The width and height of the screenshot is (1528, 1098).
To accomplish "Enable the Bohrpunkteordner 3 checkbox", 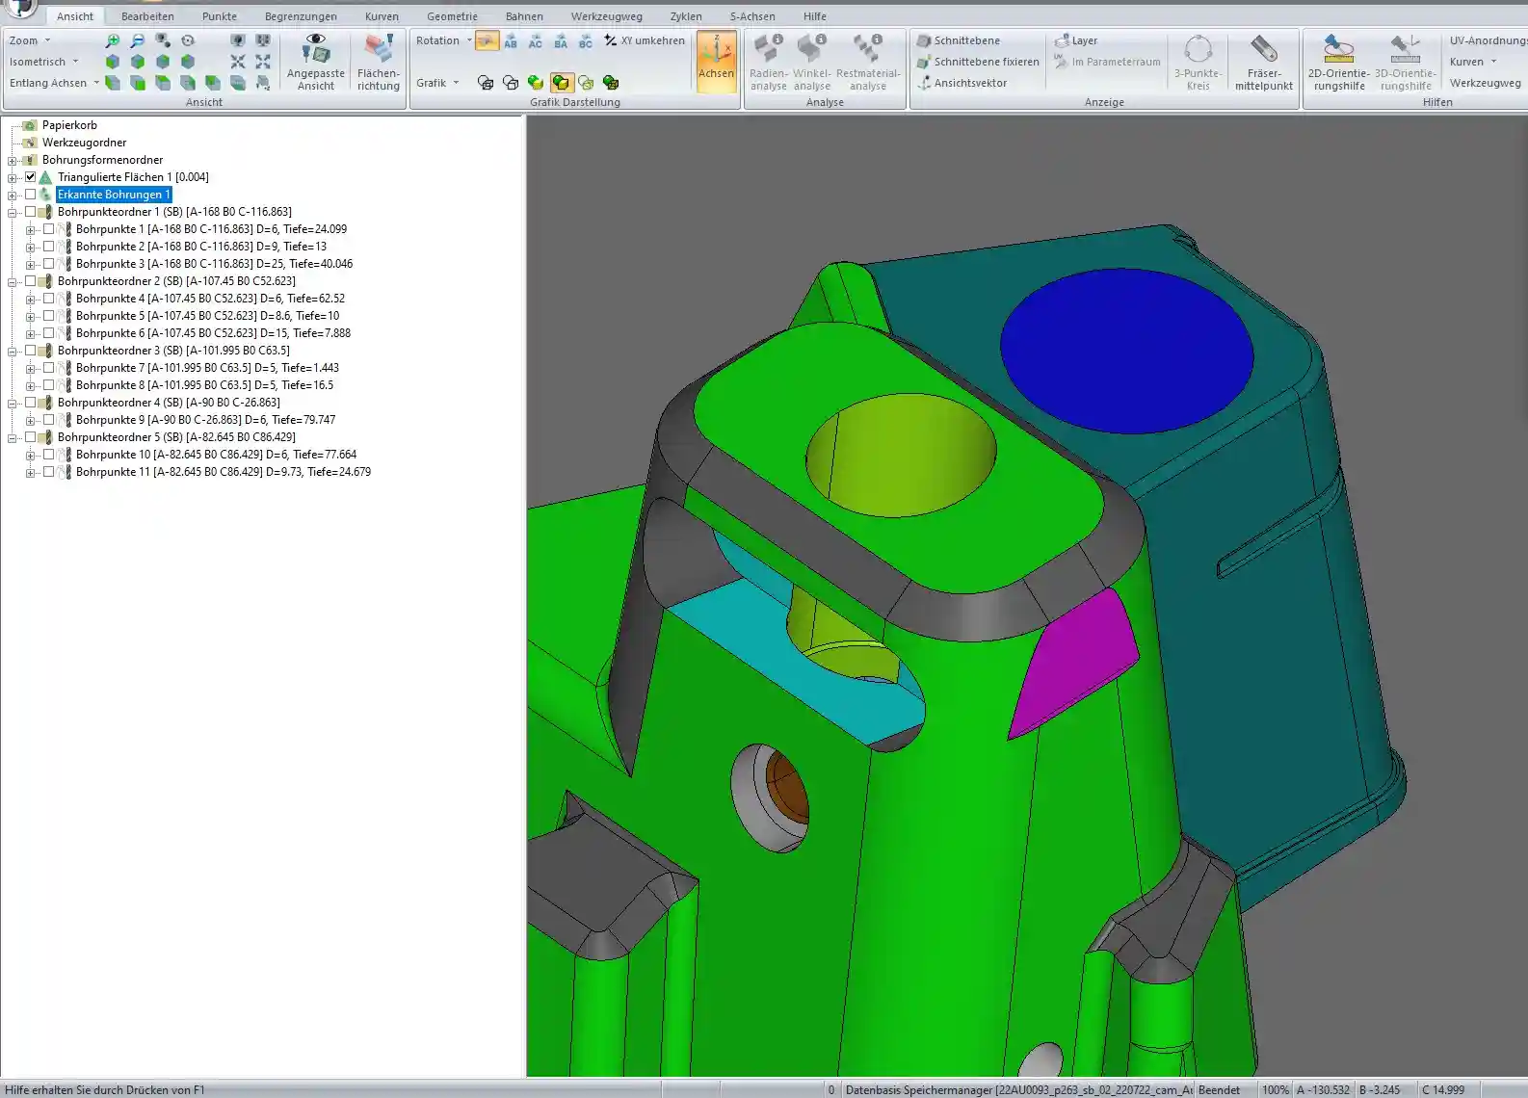I will click(31, 351).
